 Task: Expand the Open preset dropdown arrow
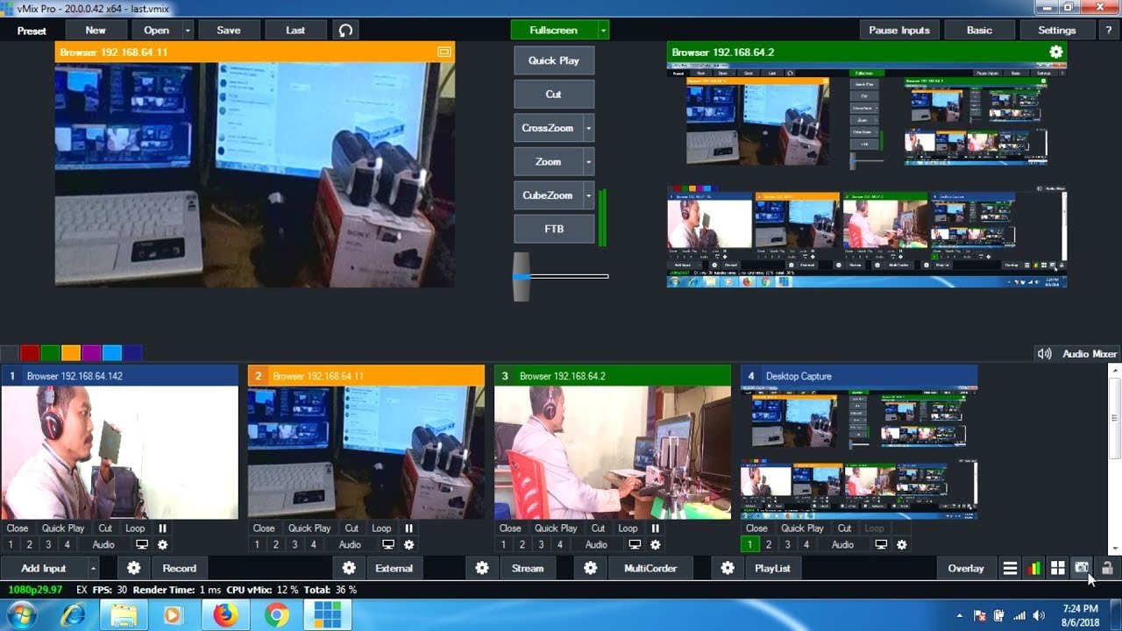click(x=188, y=30)
